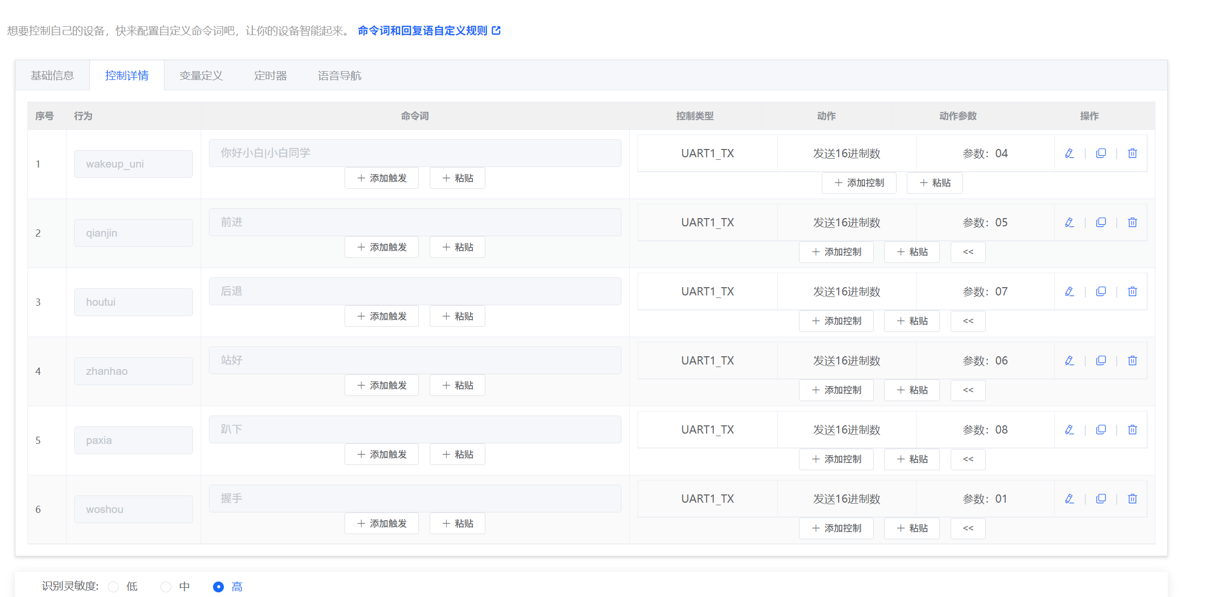This screenshot has width=1207, height=597.
Task: Collapse the houtui row controls
Action: pyautogui.click(x=968, y=321)
